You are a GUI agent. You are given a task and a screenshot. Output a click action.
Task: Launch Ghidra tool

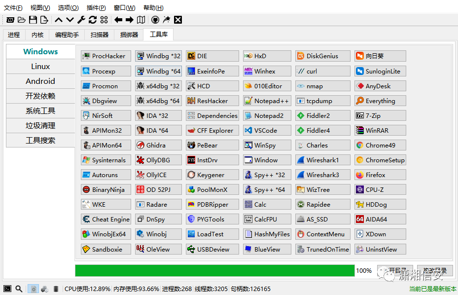(158, 146)
